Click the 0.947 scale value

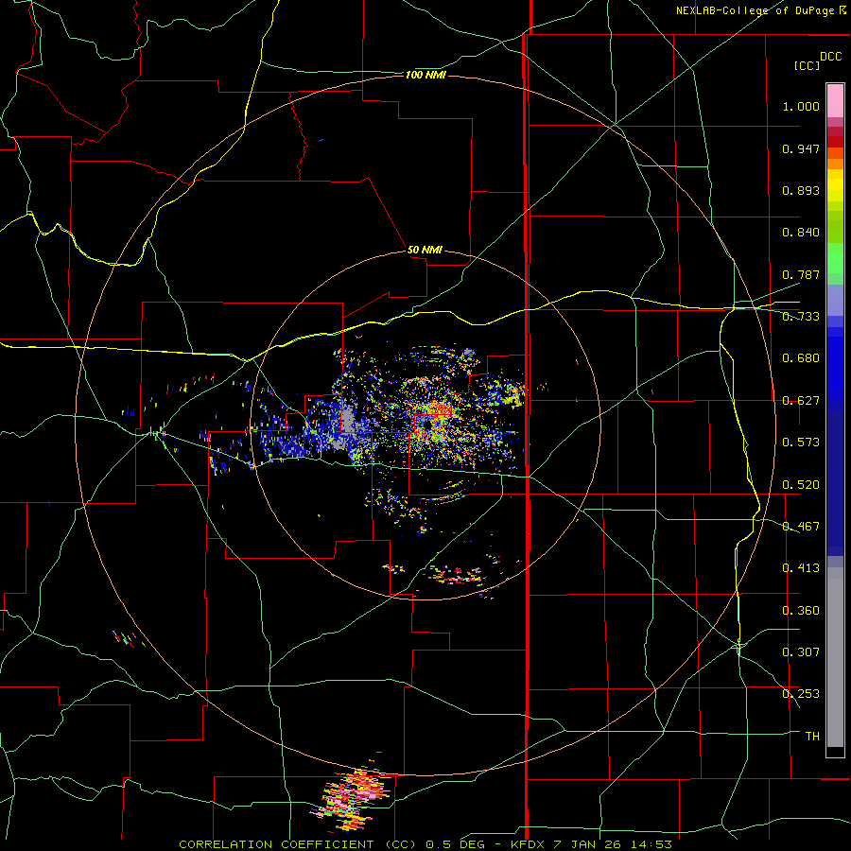801,148
